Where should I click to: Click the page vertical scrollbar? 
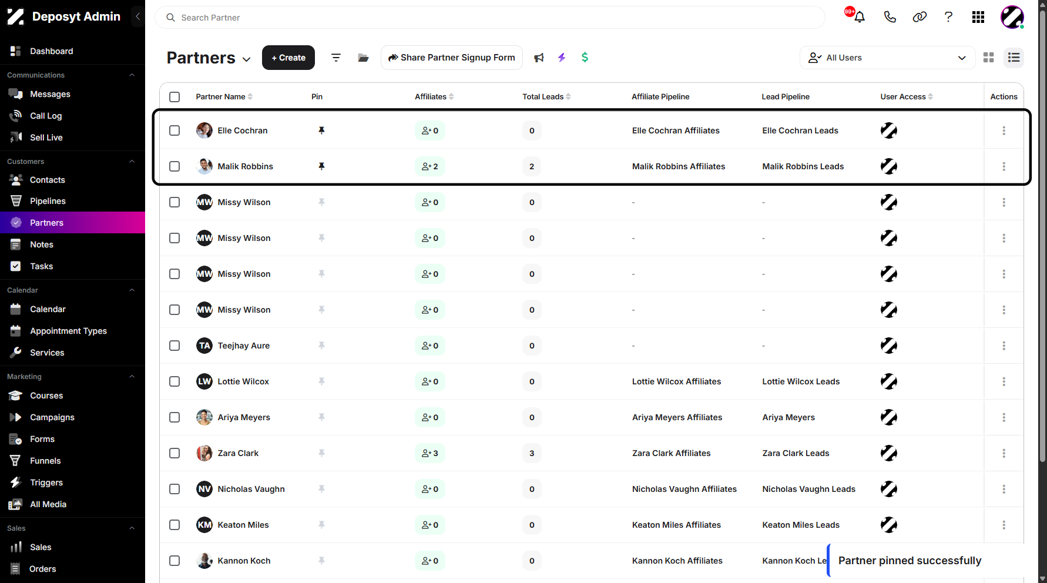coord(1042,235)
